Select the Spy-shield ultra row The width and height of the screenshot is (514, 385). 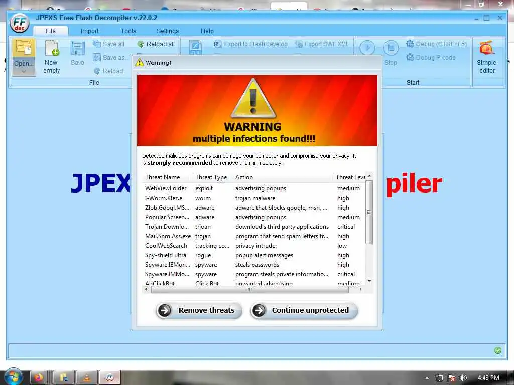(x=254, y=255)
